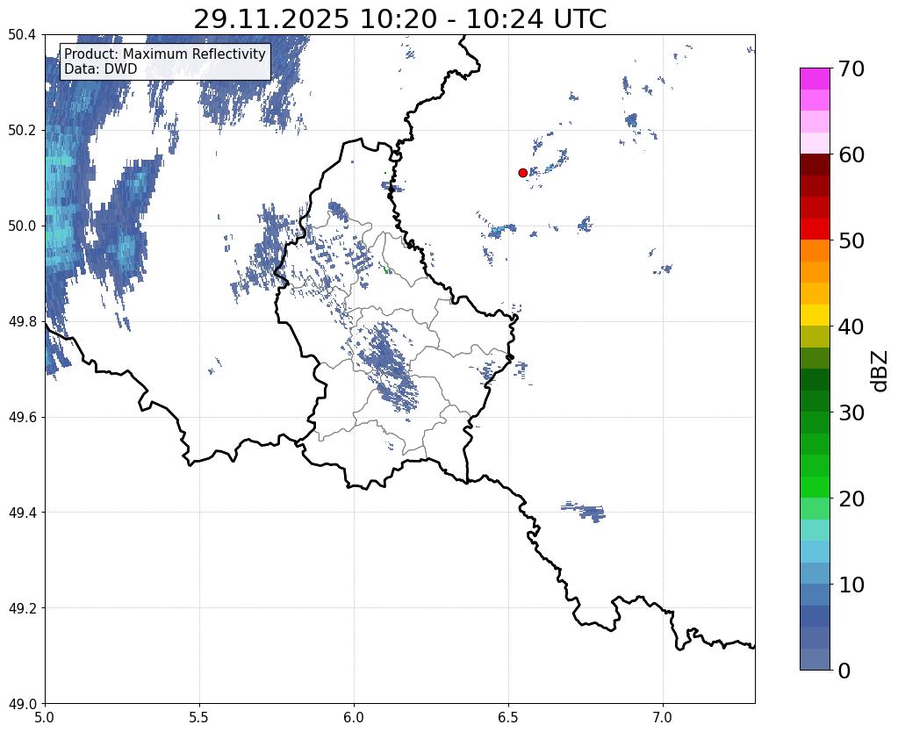Click the latitude axis label 49.4
The width and height of the screenshot is (898, 732).
[22, 513]
